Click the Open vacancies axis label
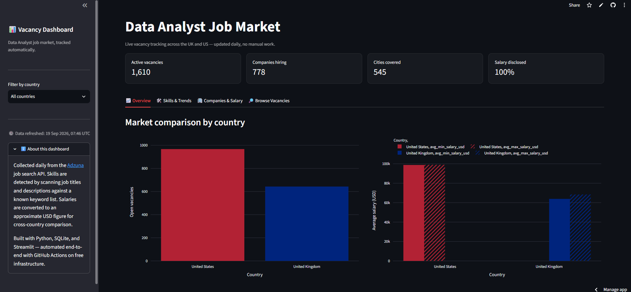This screenshot has width=631, height=292. coord(132,202)
